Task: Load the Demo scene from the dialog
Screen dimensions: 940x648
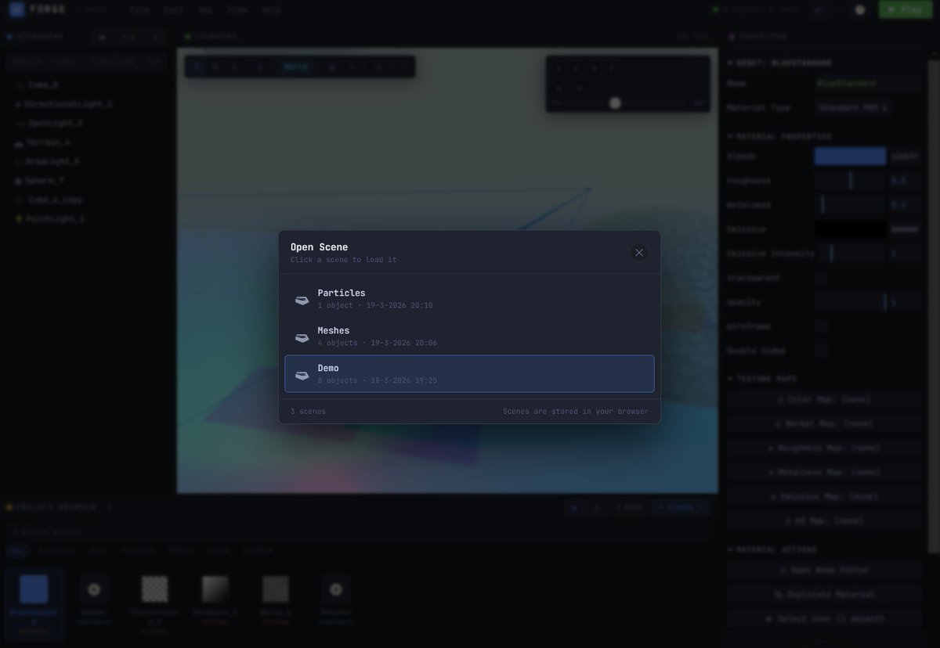Action: coord(470,374)
